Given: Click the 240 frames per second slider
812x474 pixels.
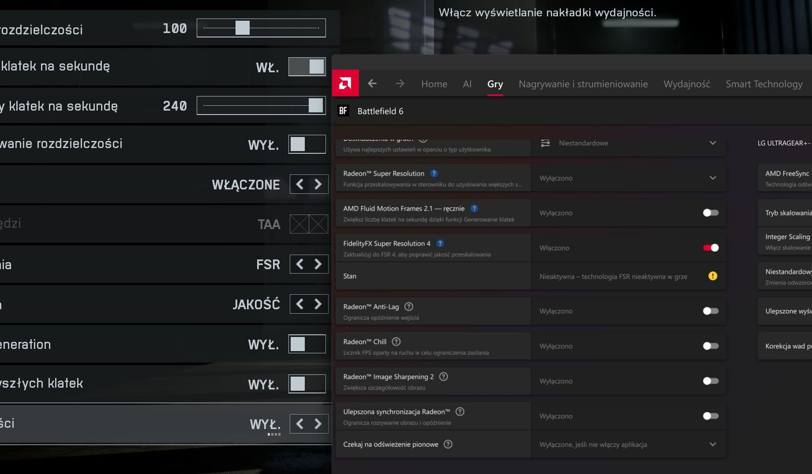Looking at the screenshot, I should point(261,106).
